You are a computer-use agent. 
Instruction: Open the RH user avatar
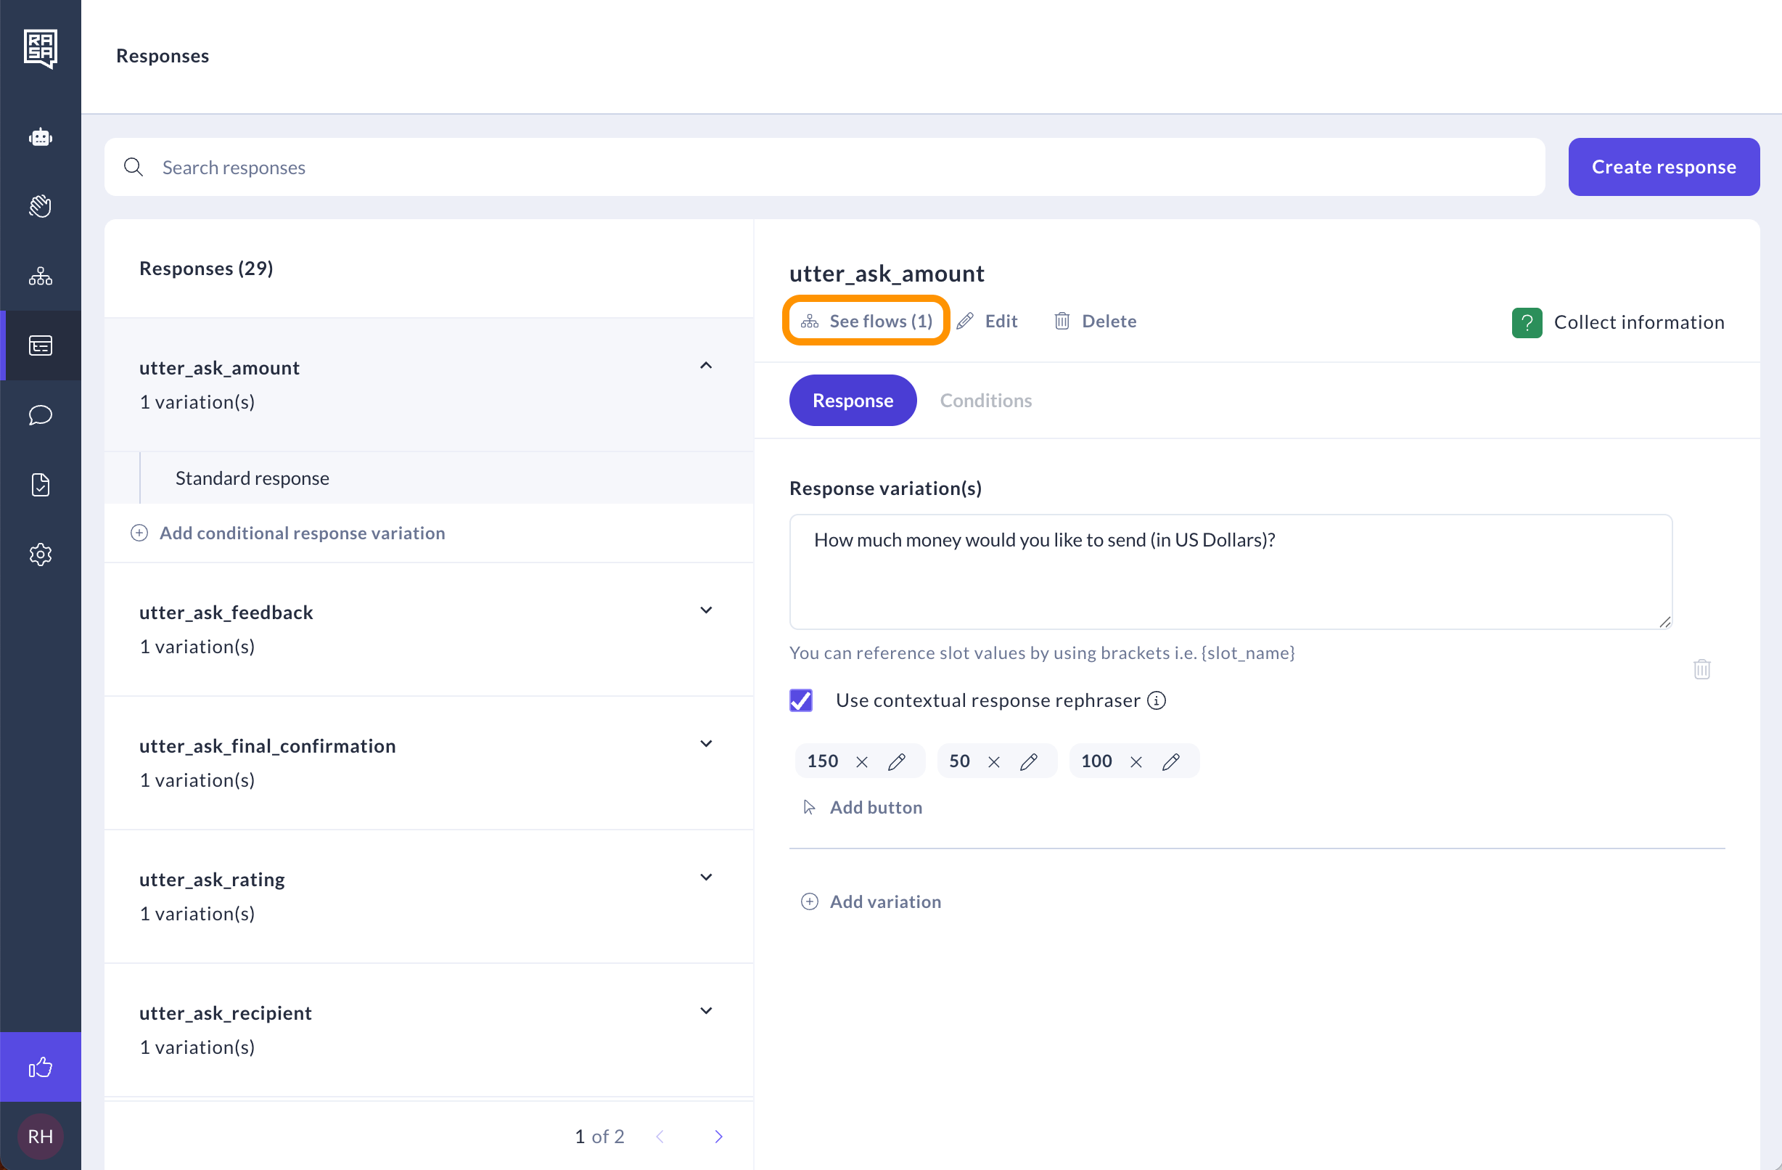click(41, 1136)
